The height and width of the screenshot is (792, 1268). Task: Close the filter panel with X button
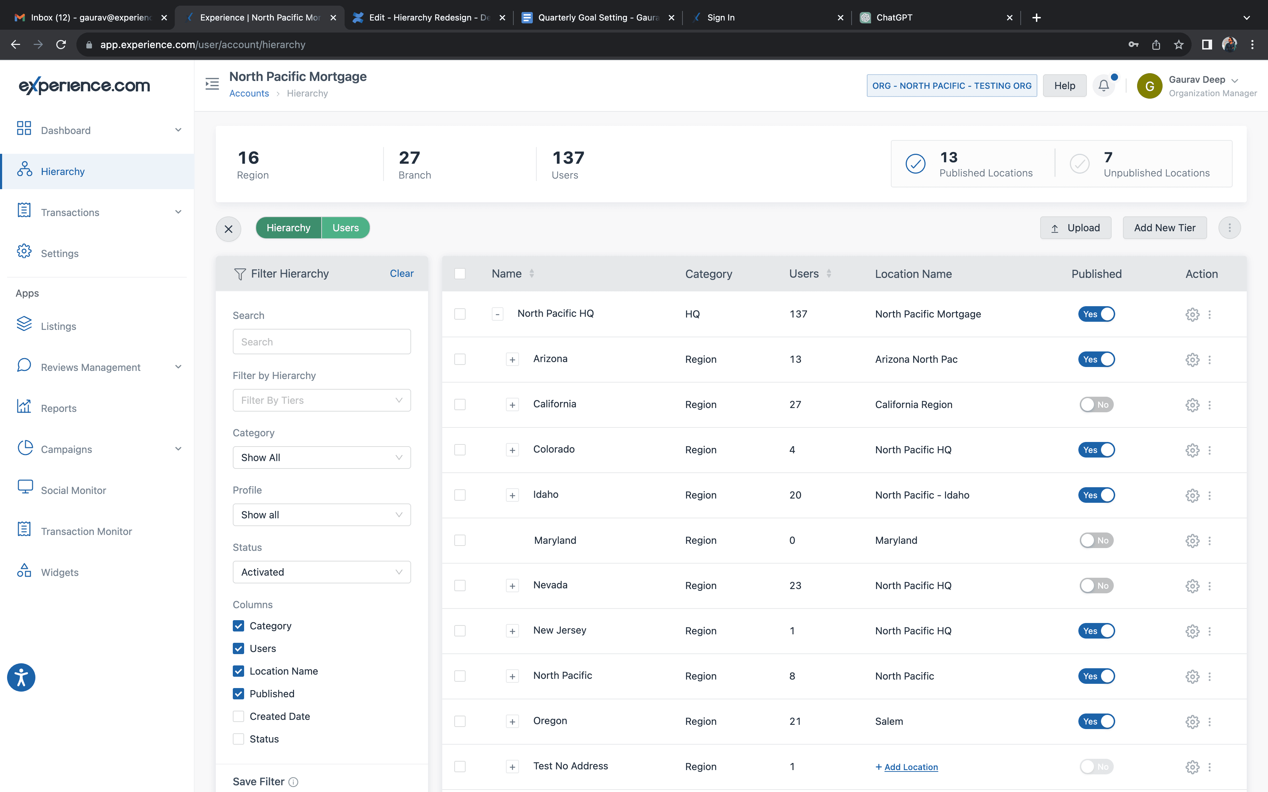[229, 228]
